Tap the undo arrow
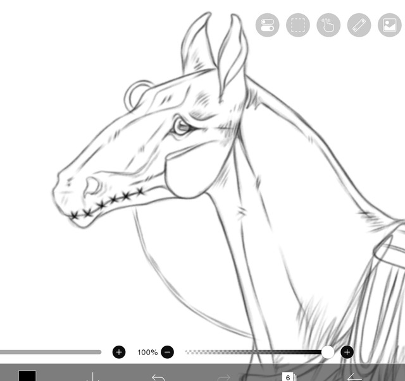 158,377
